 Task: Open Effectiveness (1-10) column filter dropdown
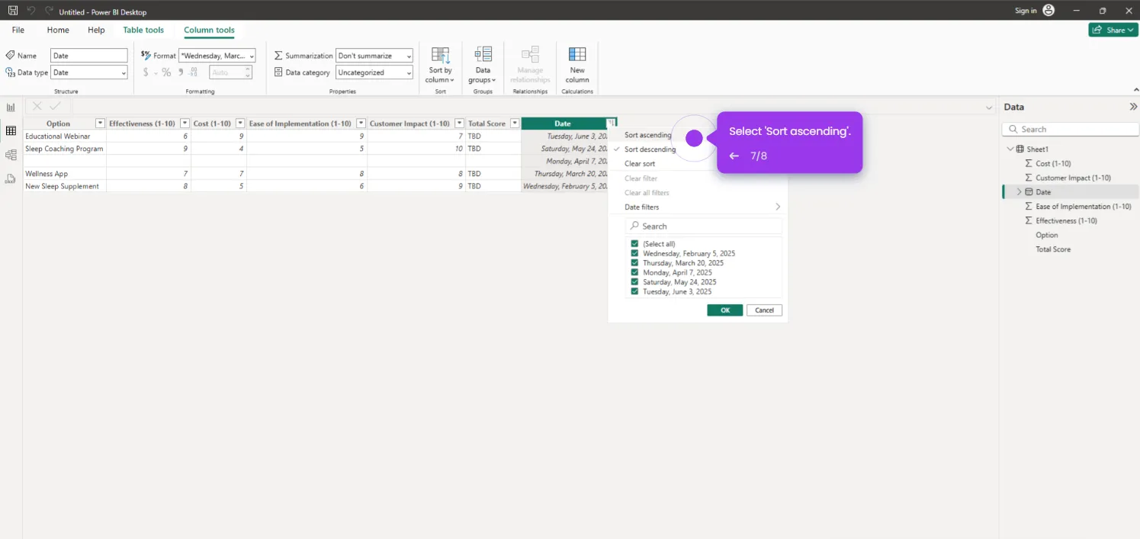pyautogui.click(x=184, y=124)
